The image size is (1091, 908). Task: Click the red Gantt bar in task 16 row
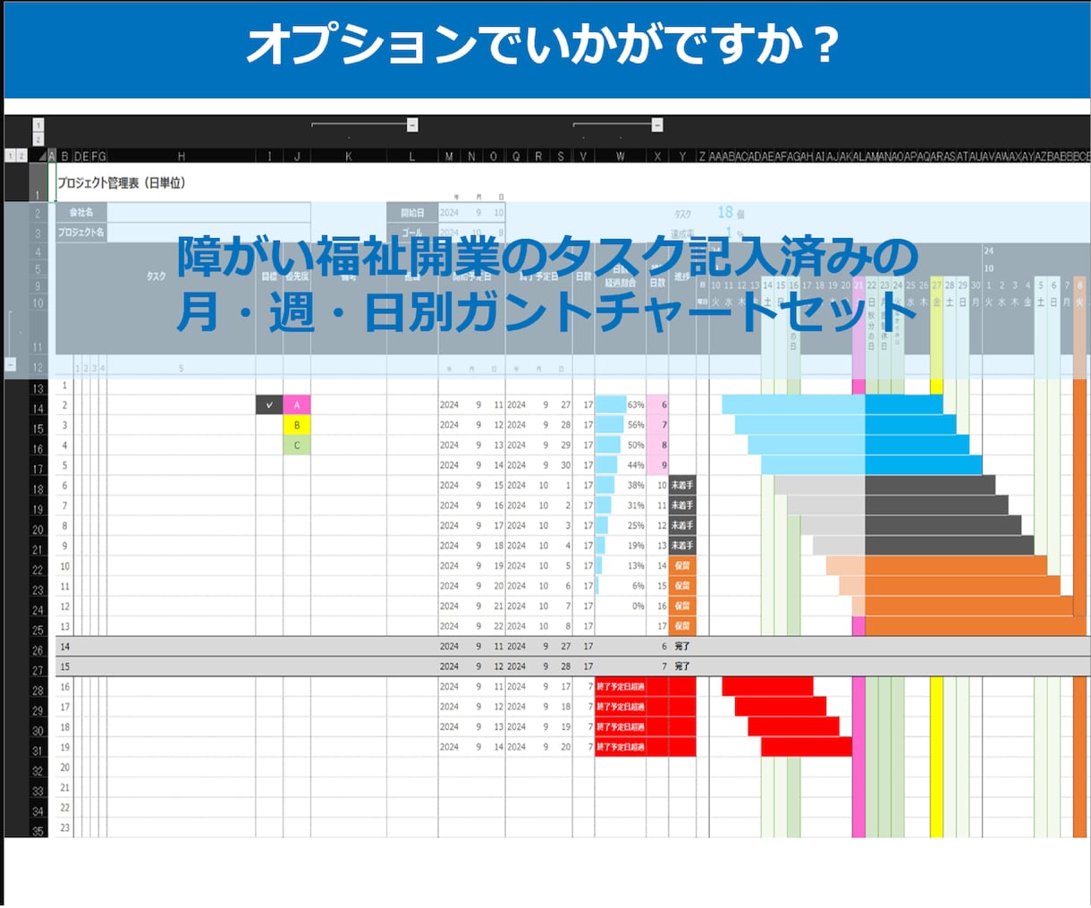pyautogui.click(x=768, y=686)
